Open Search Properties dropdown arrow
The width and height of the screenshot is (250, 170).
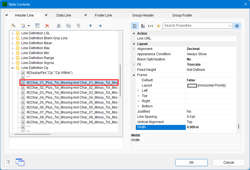(230, 26)
